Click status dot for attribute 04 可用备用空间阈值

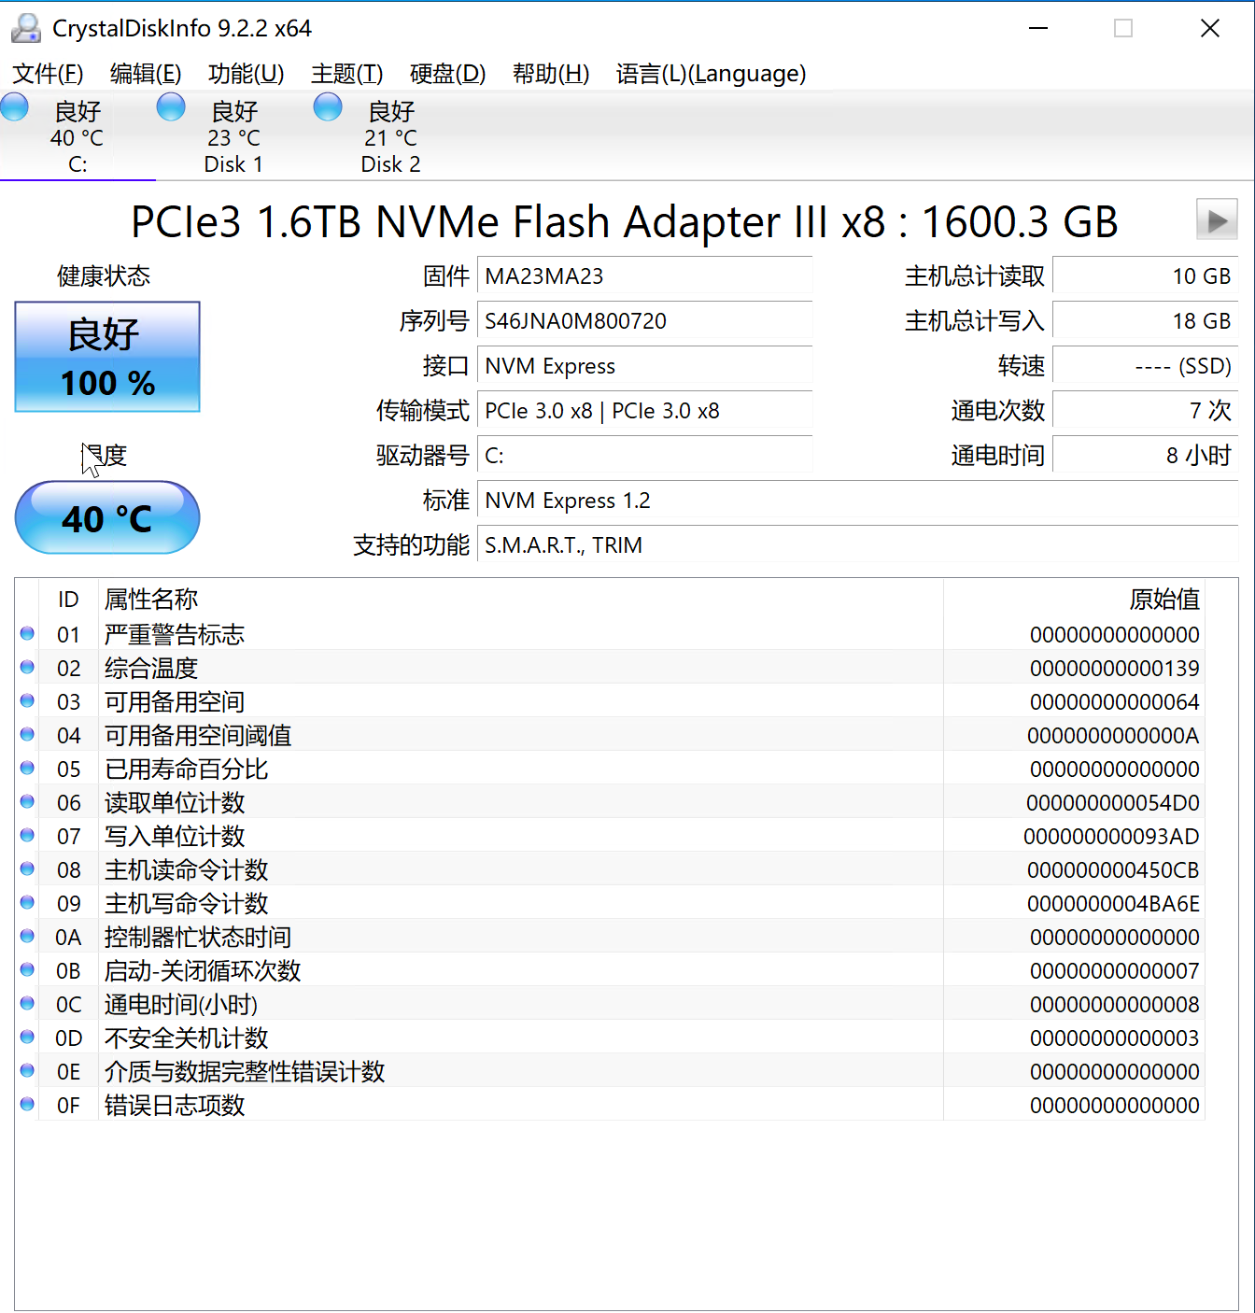[x=27, y=734]
